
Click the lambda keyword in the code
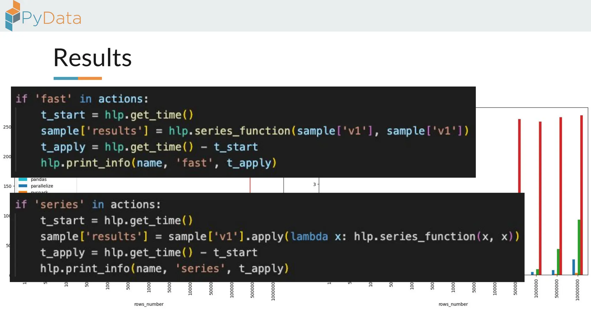click(309, 237)
